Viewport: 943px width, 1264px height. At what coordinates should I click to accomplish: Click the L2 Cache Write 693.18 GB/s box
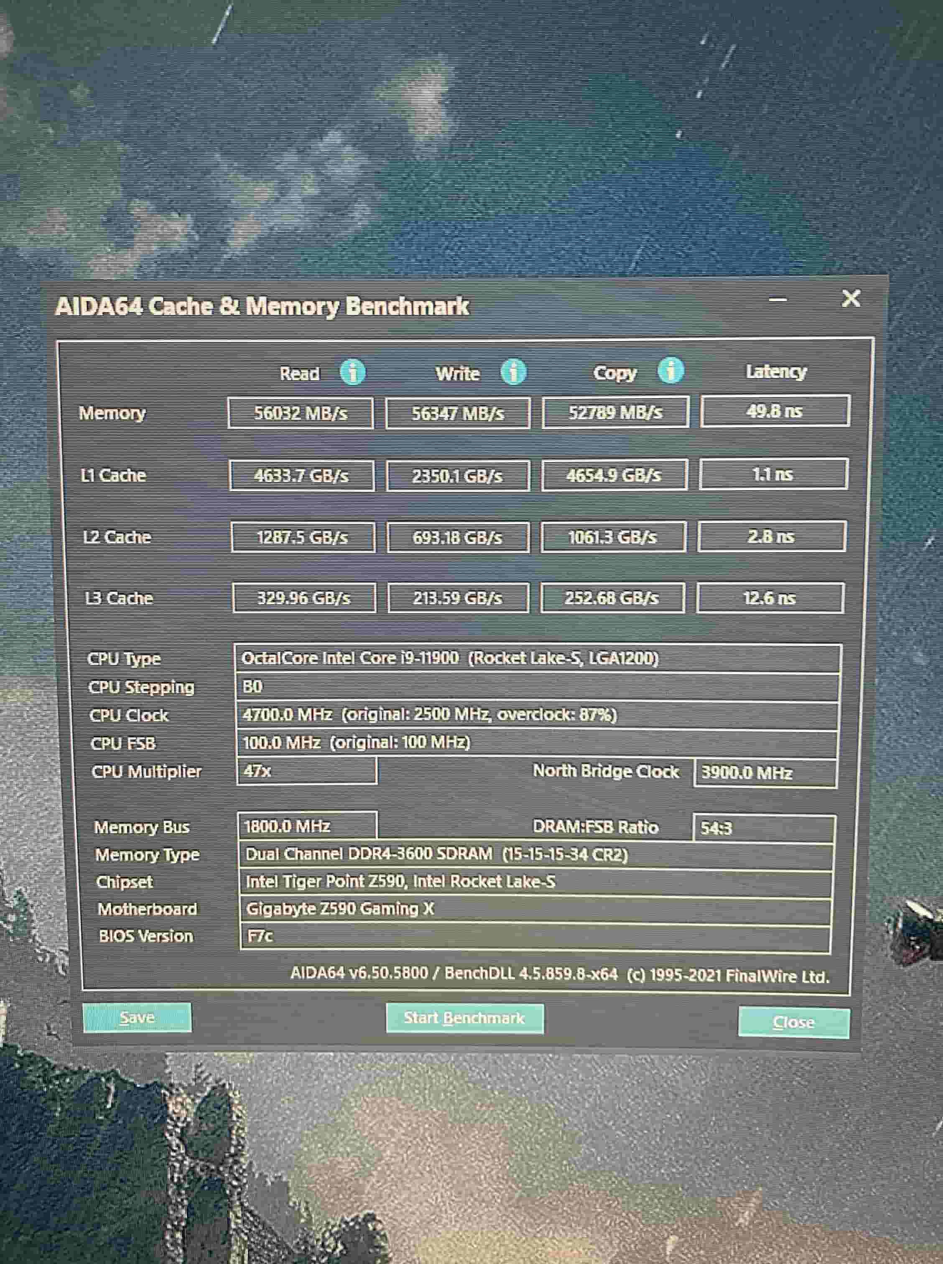458,537
